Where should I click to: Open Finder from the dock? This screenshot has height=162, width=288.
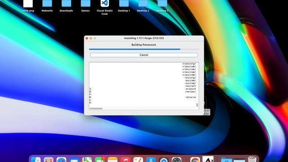(36, 160)
